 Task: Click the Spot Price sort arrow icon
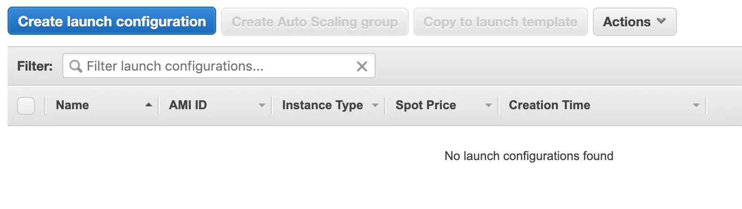pyautogui.click(x=489, y=105)
